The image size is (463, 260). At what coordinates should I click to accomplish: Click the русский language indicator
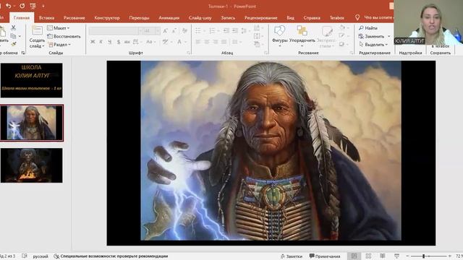pos(41,256)
